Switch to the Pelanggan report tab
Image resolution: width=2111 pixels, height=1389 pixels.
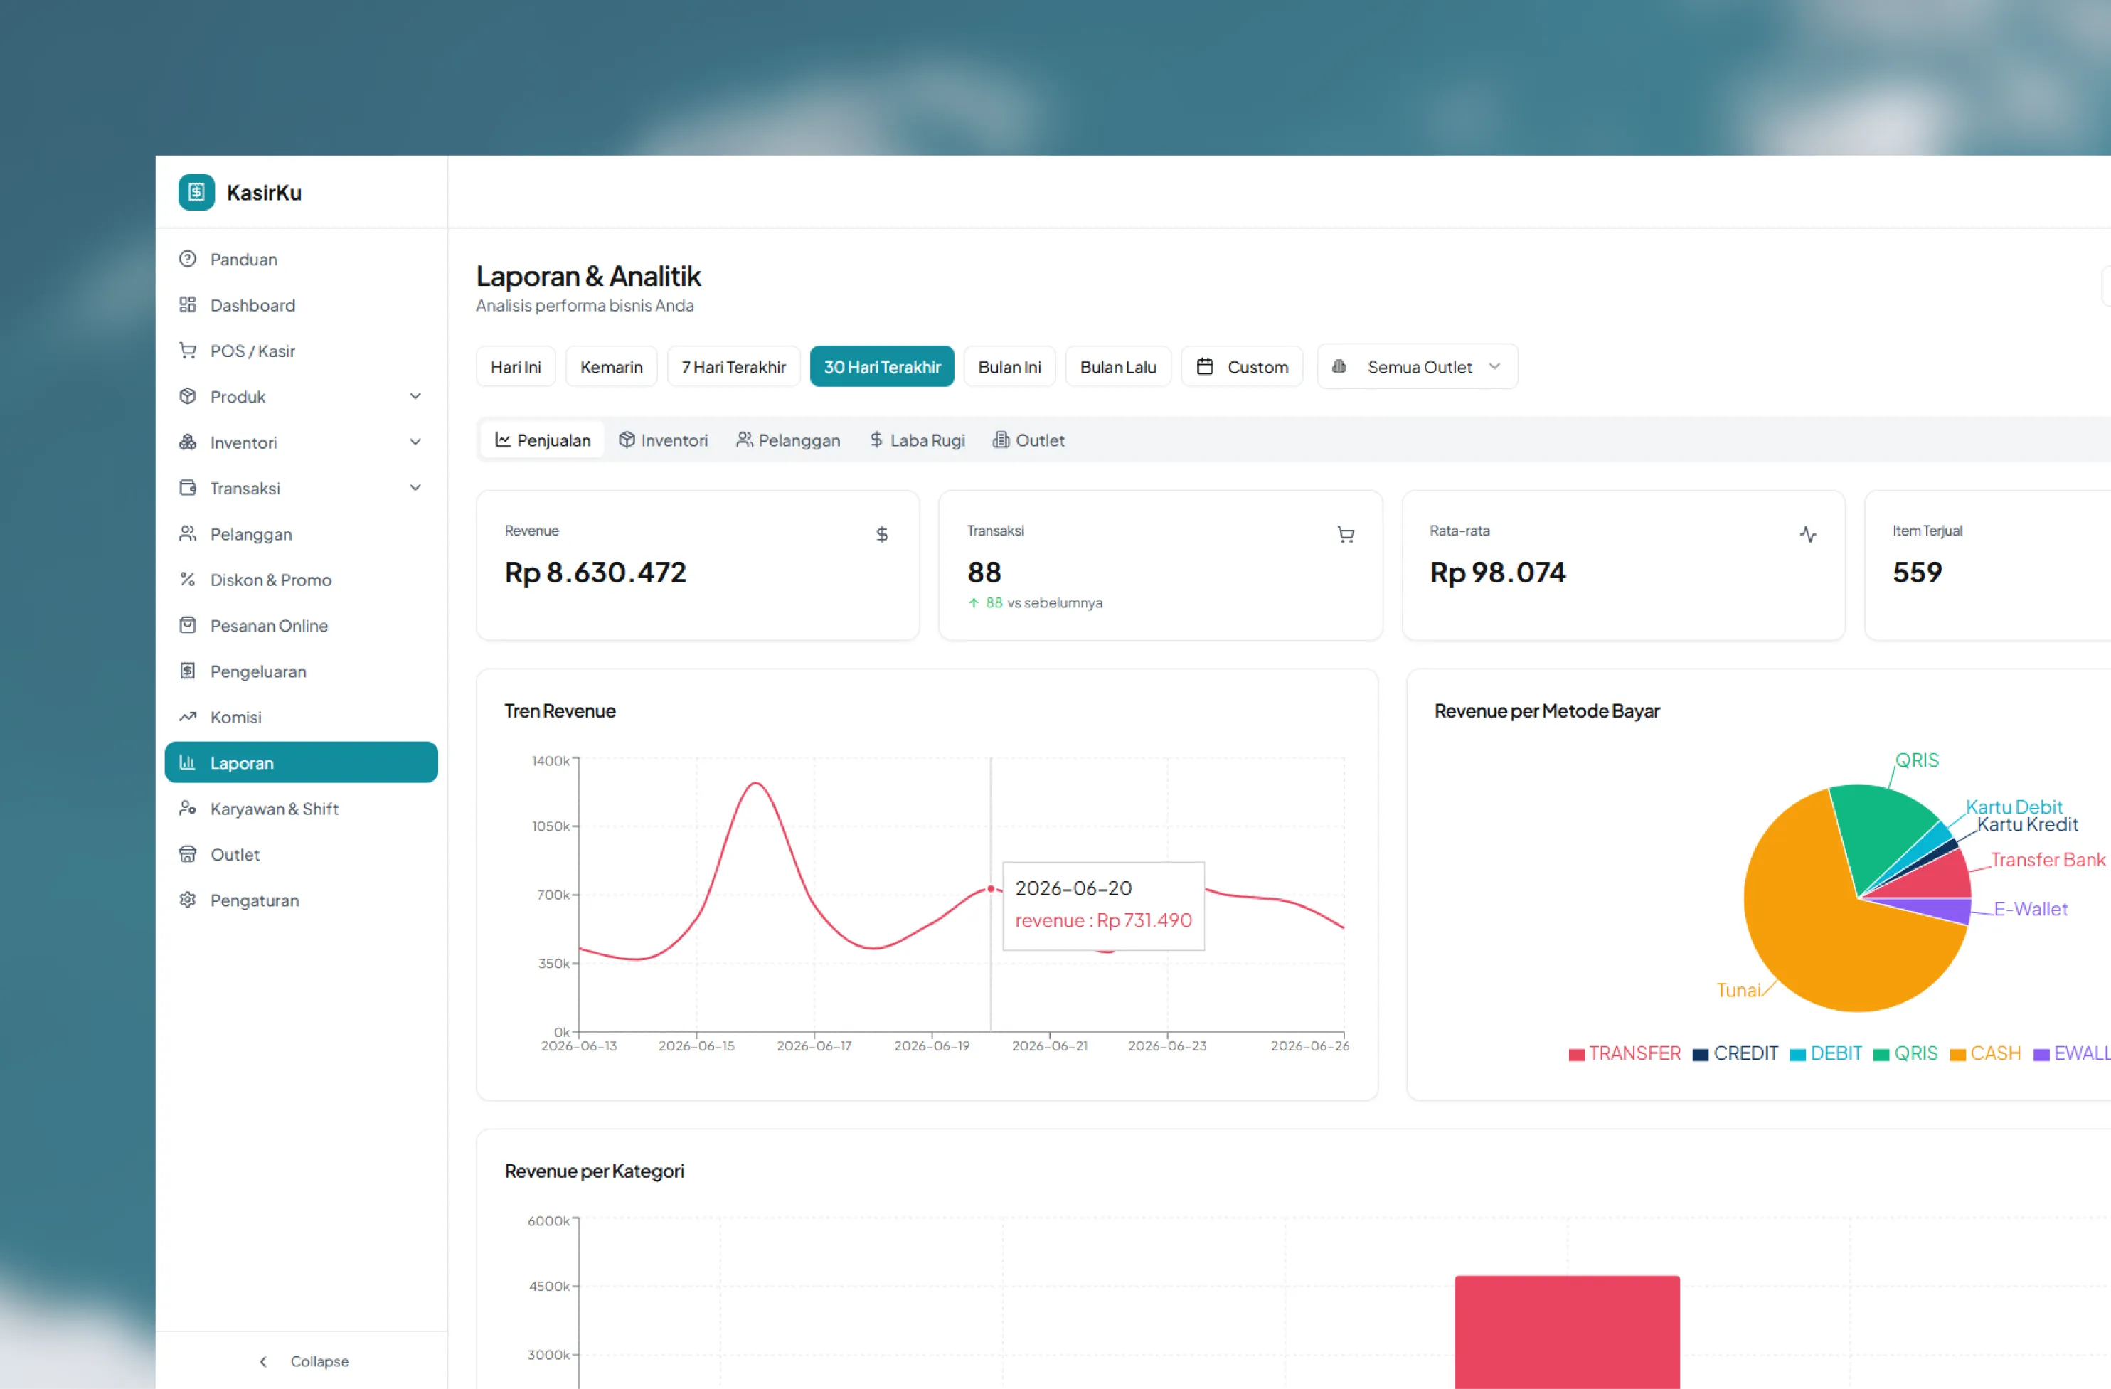(789, 440)
